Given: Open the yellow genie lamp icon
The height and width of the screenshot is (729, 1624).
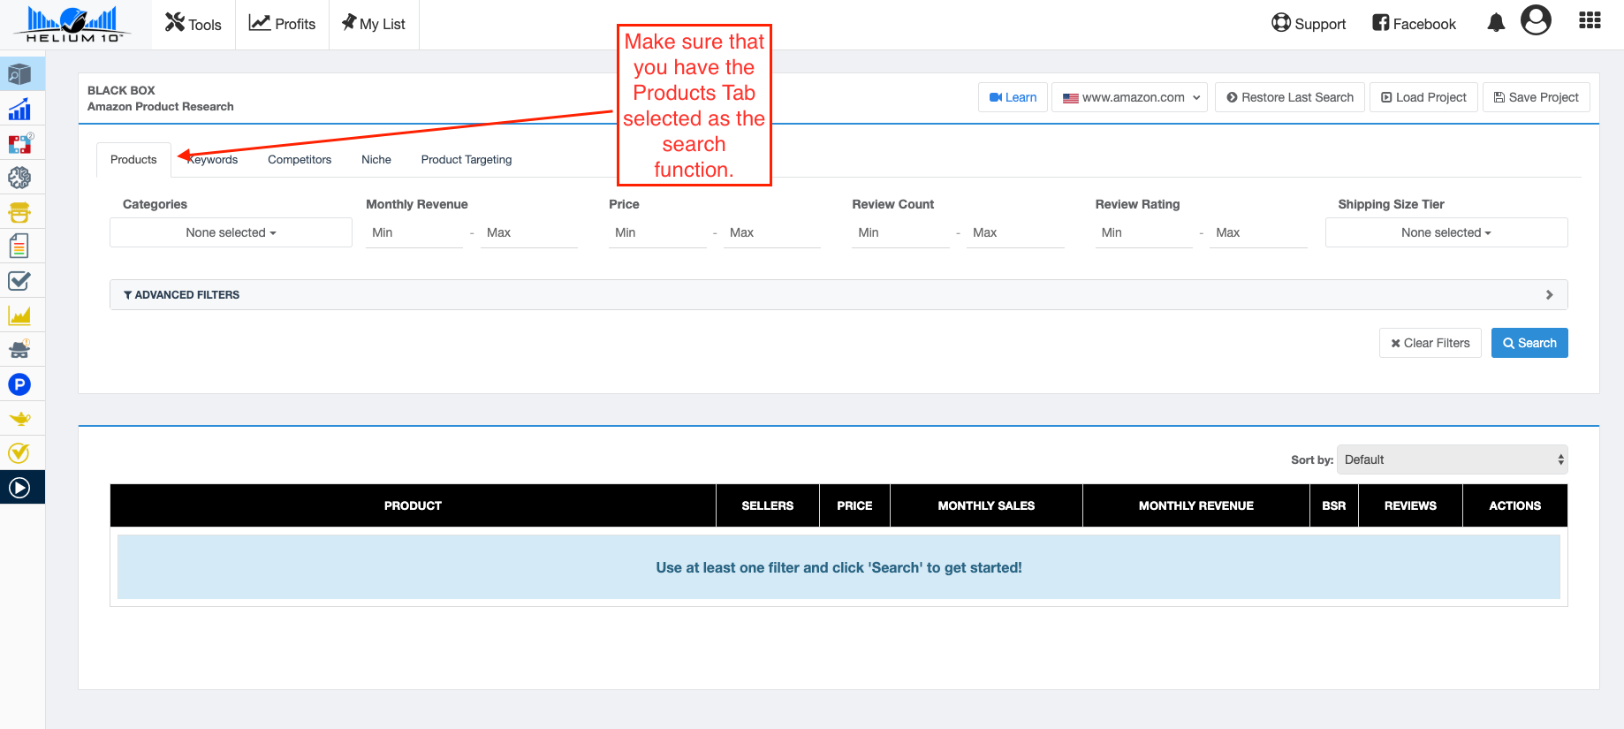Looking at the screenshot, I should point(19,419).
